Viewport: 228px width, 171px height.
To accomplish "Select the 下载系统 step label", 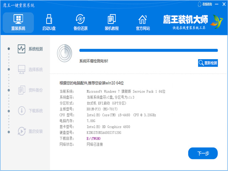I will pos(36,111).
